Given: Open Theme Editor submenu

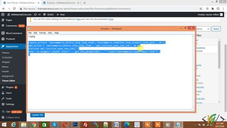Looking at the screenshot, I should point(9,81).
